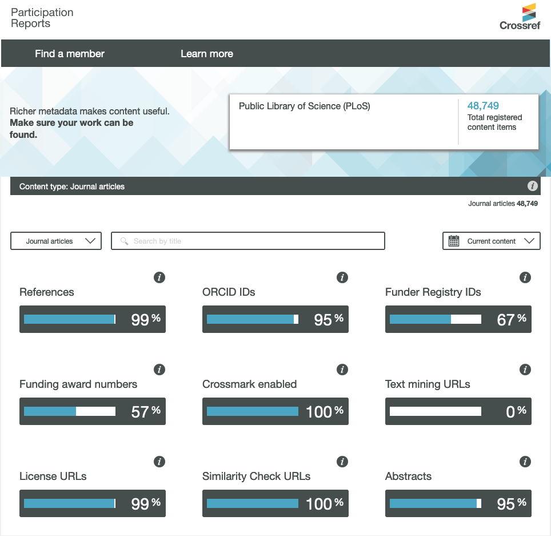The image size is (551, 536).
Task: Show info for ORCID IDs metric
Action: tap(342, 277)
